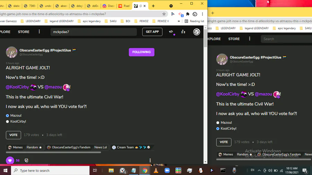Click the Game Jolt search field containing mckpdae7

pyautogui.click(x=94, y=32)
